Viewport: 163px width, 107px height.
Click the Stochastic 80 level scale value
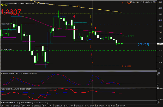[x=158, y=75]
